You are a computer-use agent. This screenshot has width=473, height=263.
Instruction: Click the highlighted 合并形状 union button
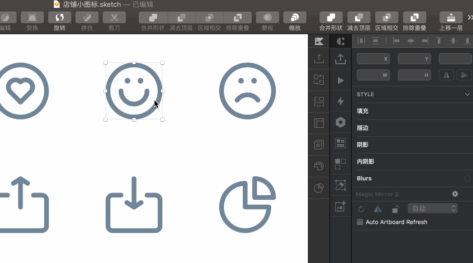(x=331, y=17)
